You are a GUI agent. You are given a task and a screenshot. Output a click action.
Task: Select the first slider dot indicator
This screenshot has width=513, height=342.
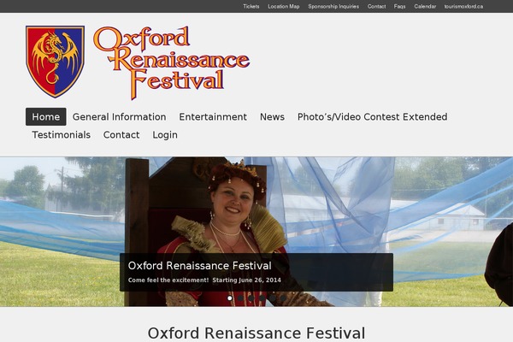click(230, 298)
